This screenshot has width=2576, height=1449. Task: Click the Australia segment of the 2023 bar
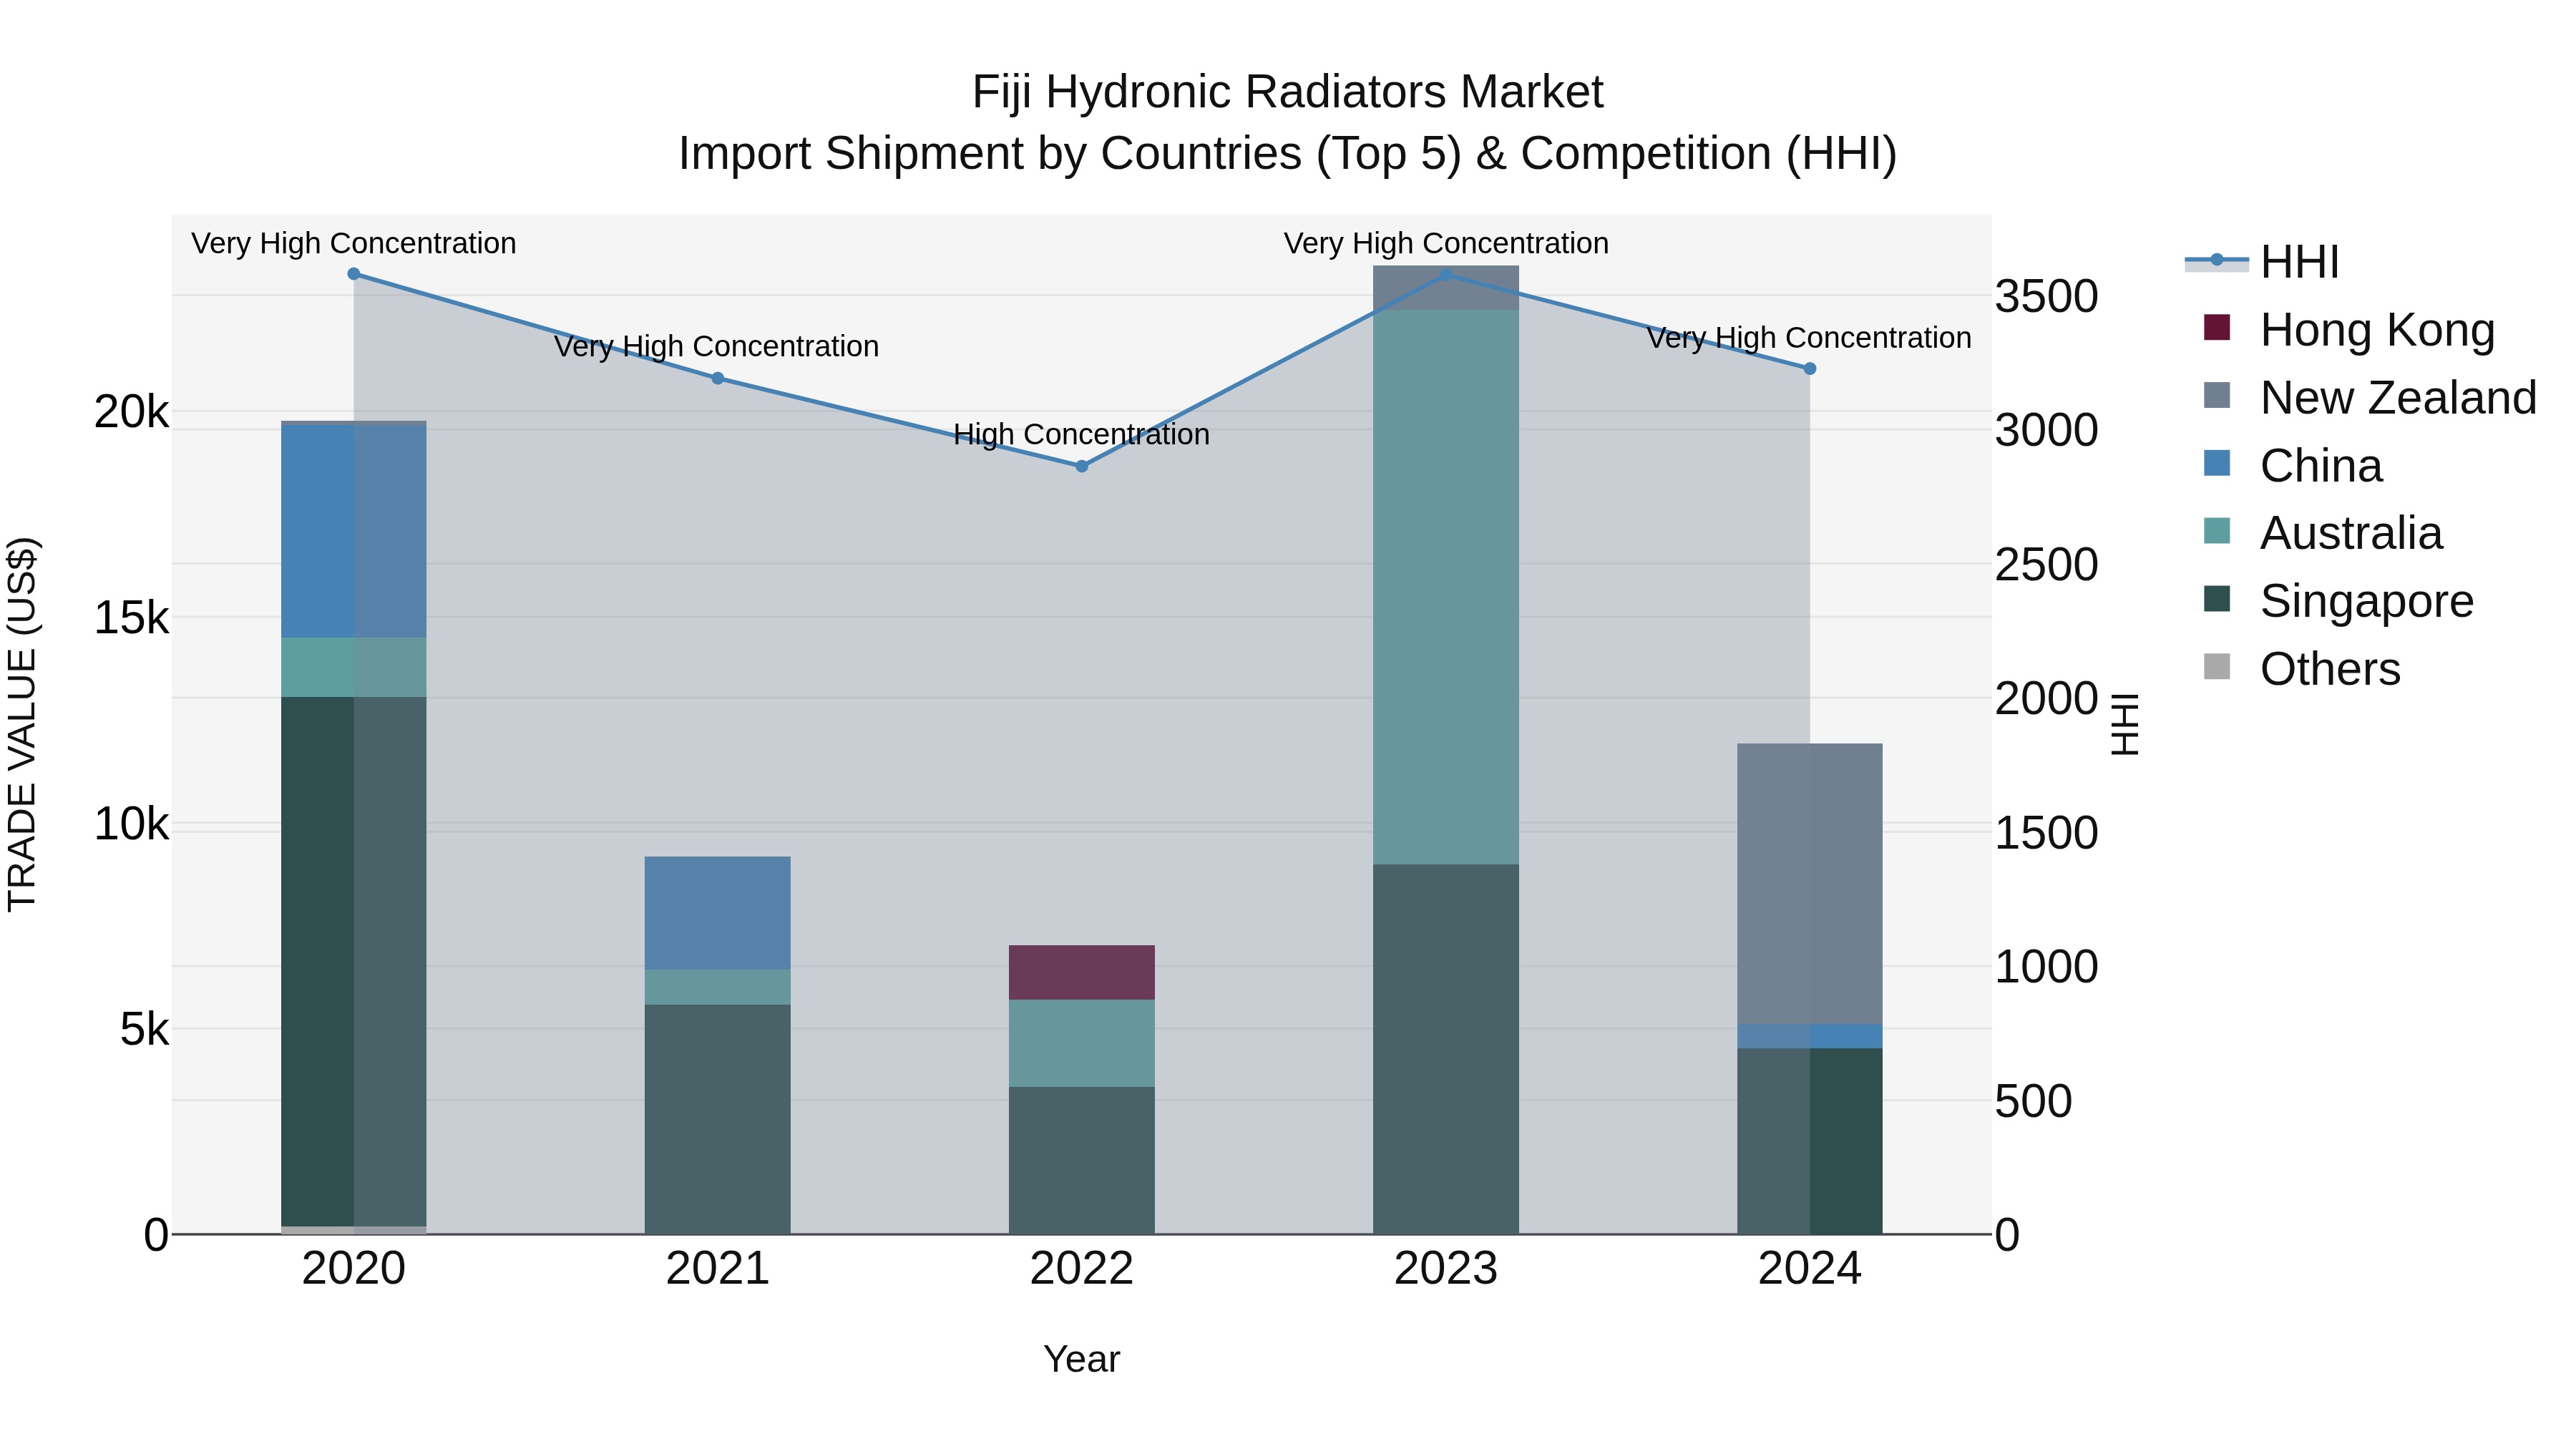1446,587
